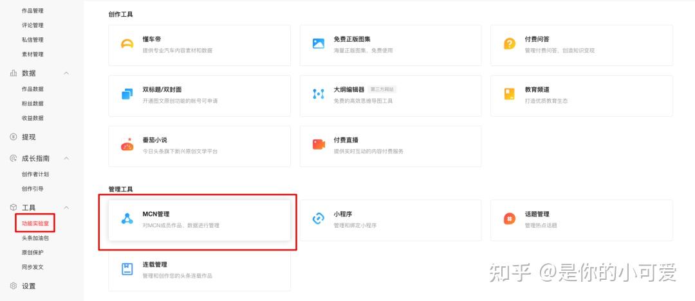Click the 小程序 link icon
This screenshot has width=695, height=301.
coord(319,218)
